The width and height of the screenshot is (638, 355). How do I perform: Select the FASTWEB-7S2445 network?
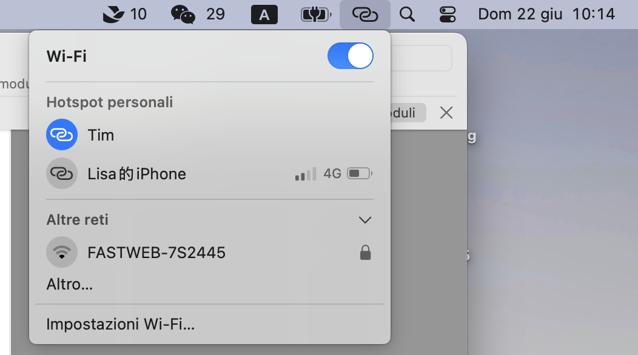tap(210, 253)
